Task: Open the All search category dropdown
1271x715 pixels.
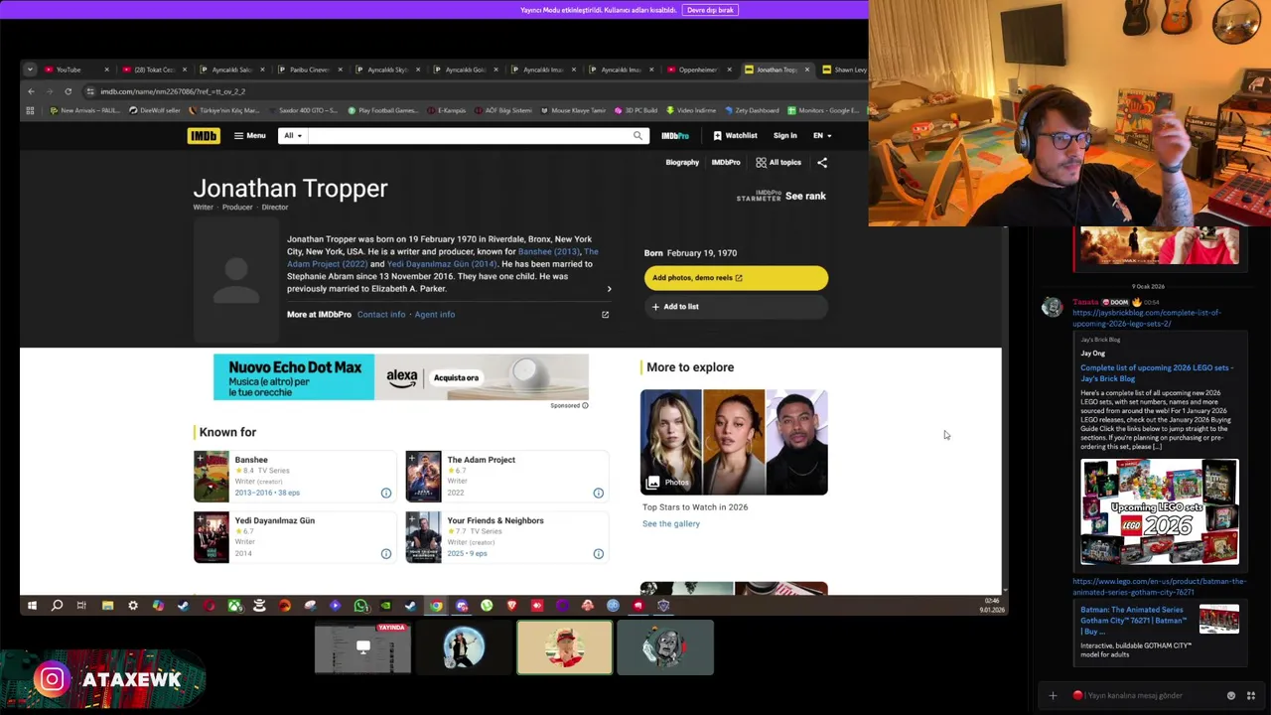Action: pos(293,135)
